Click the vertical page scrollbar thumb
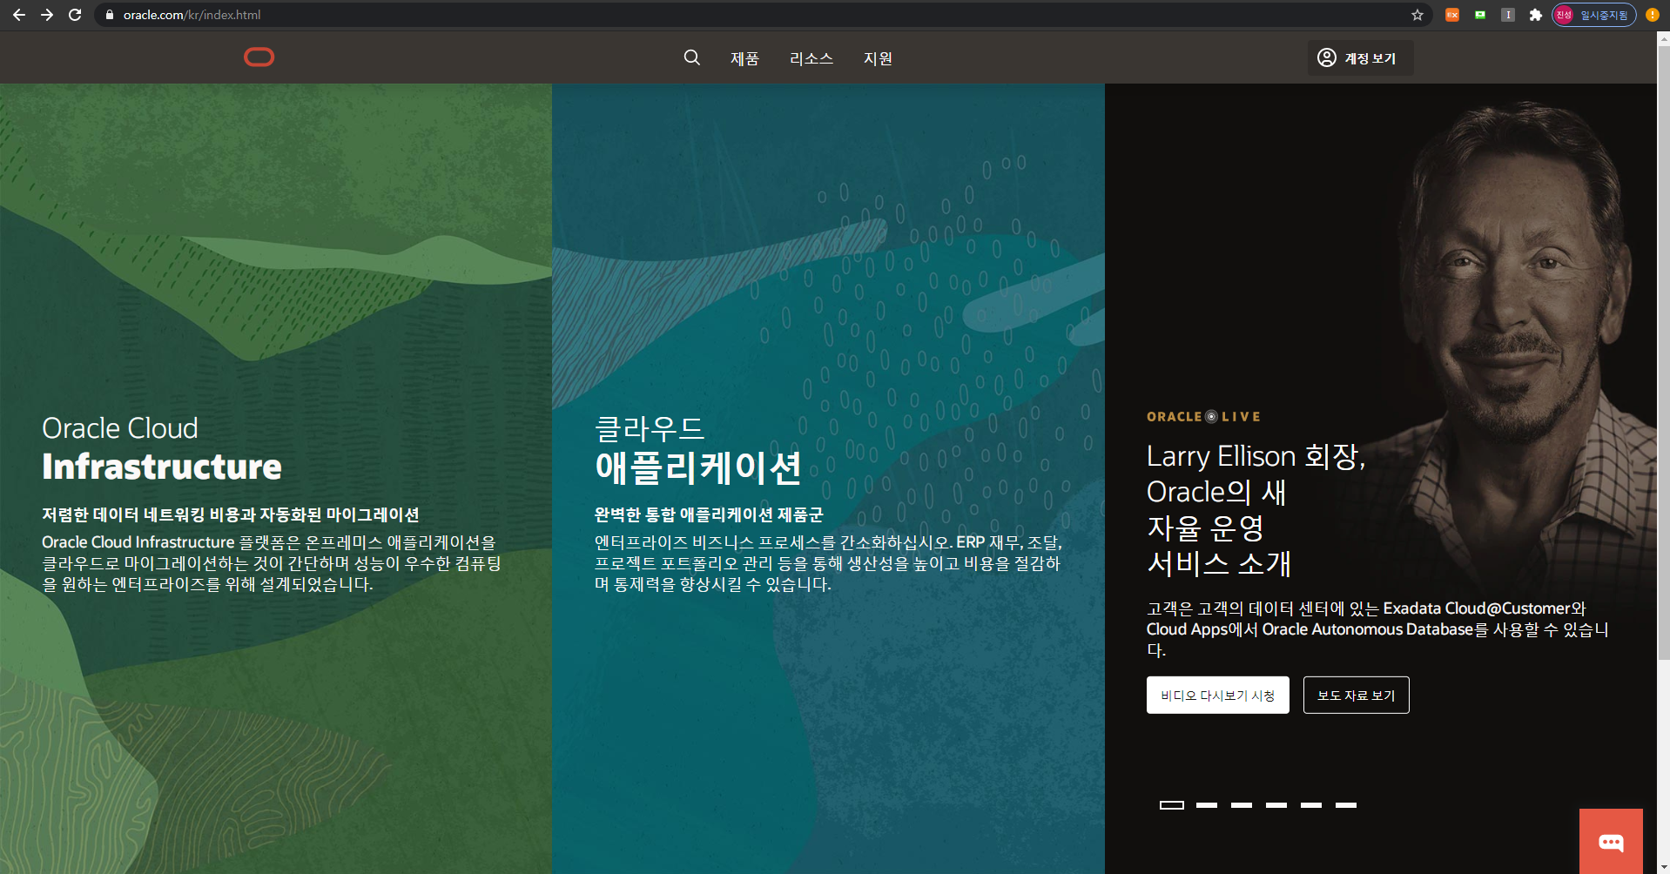The width and height of the screenshot is (1670, 874). coord(1663,353)
